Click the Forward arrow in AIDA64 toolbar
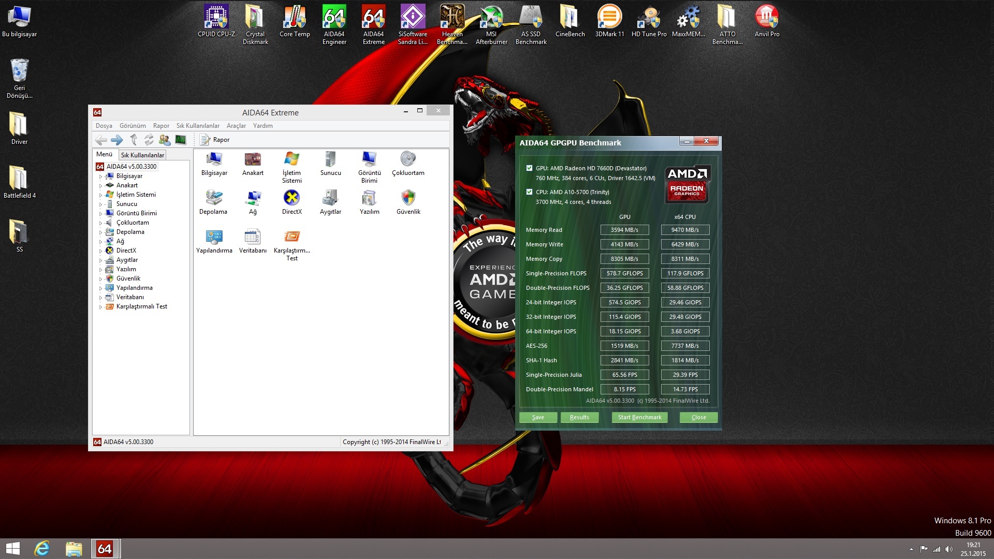This screenshot has width=994, height=559. coord(117,140)
